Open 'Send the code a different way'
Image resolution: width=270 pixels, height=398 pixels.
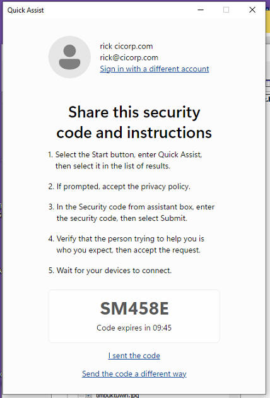click(x=134, y=373)
